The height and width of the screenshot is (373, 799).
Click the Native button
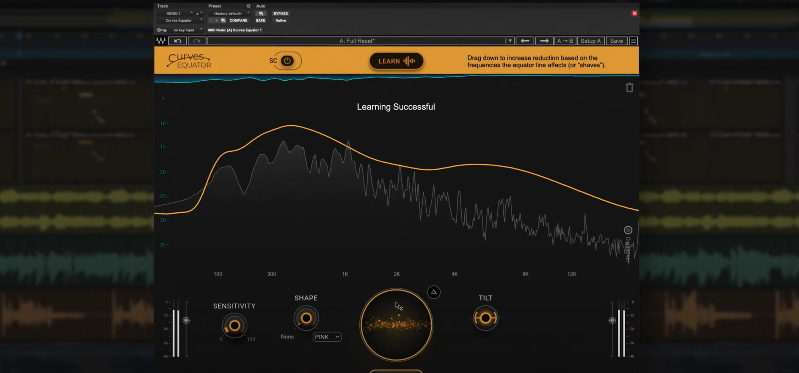[281, 20]
